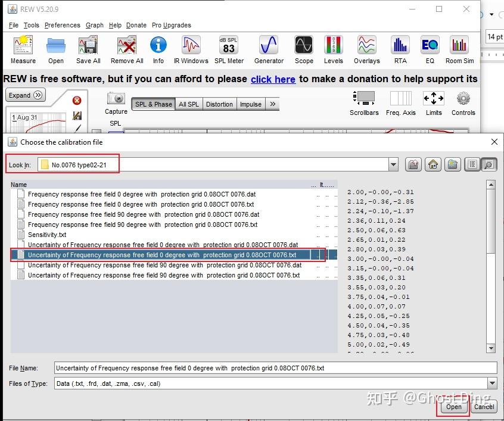Capture graph image with camera icon
The width and height of the screenshot is (504, 421).
click(x=116, y=103)
